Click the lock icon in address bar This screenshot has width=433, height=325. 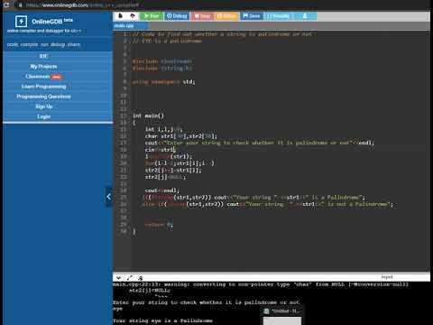[21, 5]
